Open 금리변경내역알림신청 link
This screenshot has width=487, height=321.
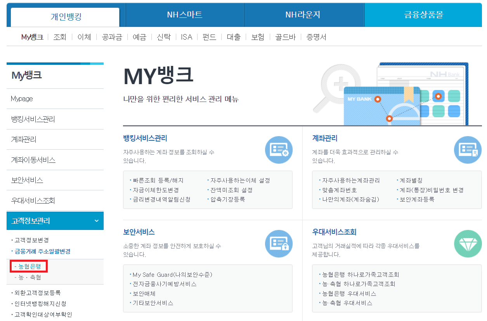click(161, 199)
